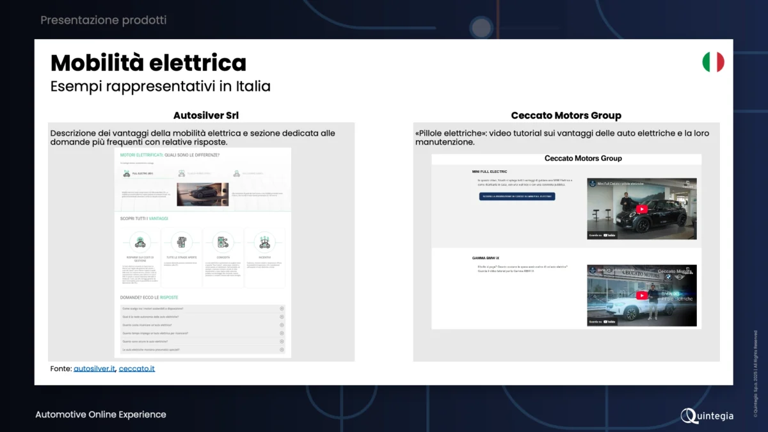Click 'Guarda su YouTube' on the Mini video
This screenshot has height=432, width=768.
point(602,236)
